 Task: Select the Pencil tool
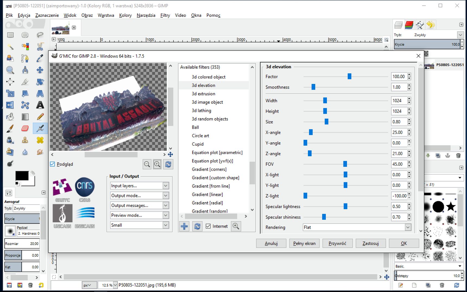[x=40, y=117]
